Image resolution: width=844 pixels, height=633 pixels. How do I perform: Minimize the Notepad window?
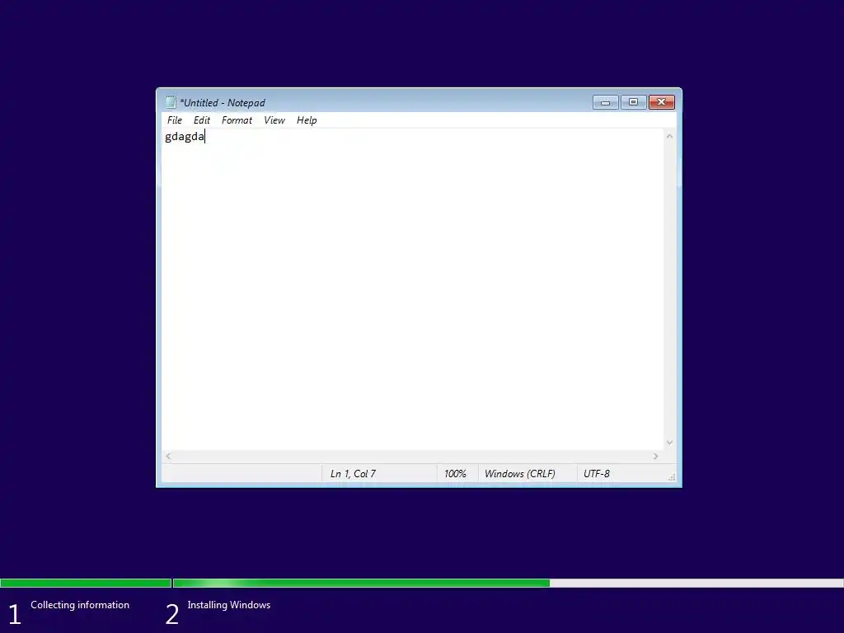click(x=605, y=102)
